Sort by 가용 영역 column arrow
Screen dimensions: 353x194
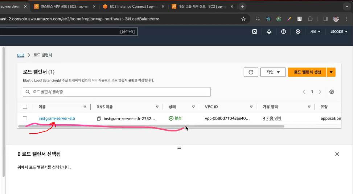309,107
